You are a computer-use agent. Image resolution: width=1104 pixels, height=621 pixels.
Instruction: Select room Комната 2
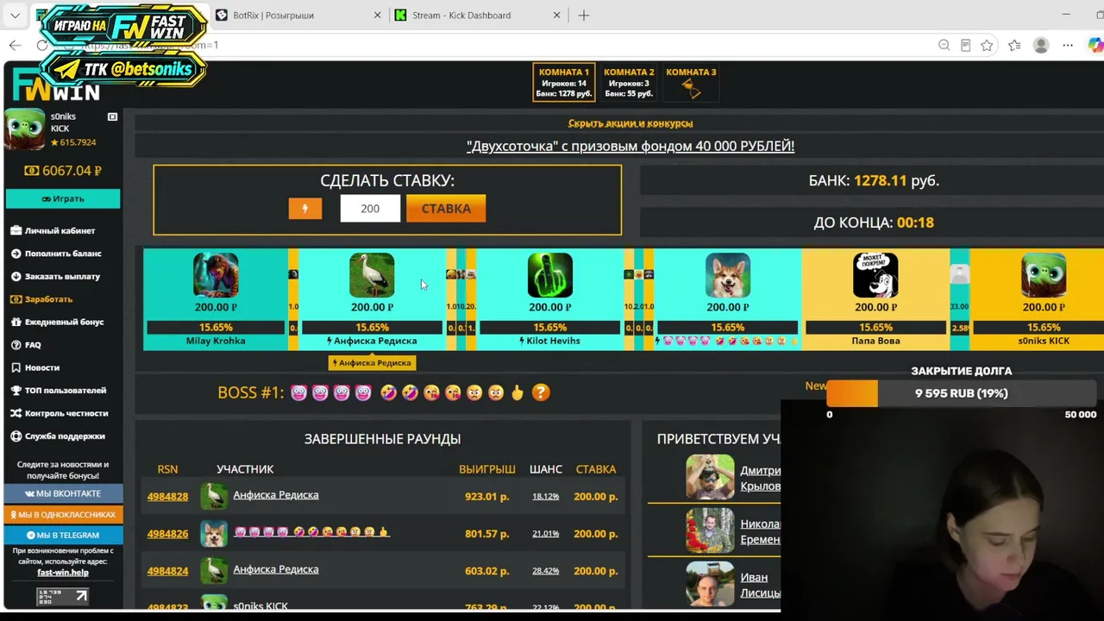click(x=629, y=83)
